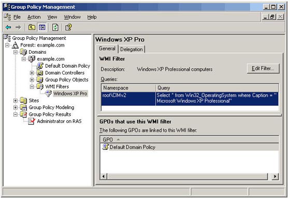
Task: Click the GPO list horizontal scrollbar track
Action: click(187, 176)
